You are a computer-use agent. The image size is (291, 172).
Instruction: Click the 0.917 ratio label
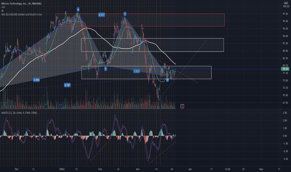(101, 15)
